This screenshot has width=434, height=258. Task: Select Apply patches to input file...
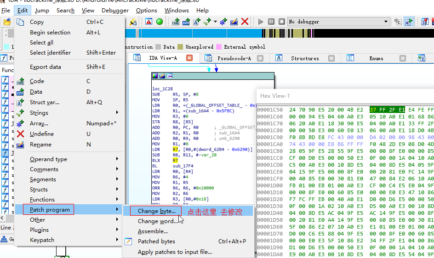click(x=188, y=252)
